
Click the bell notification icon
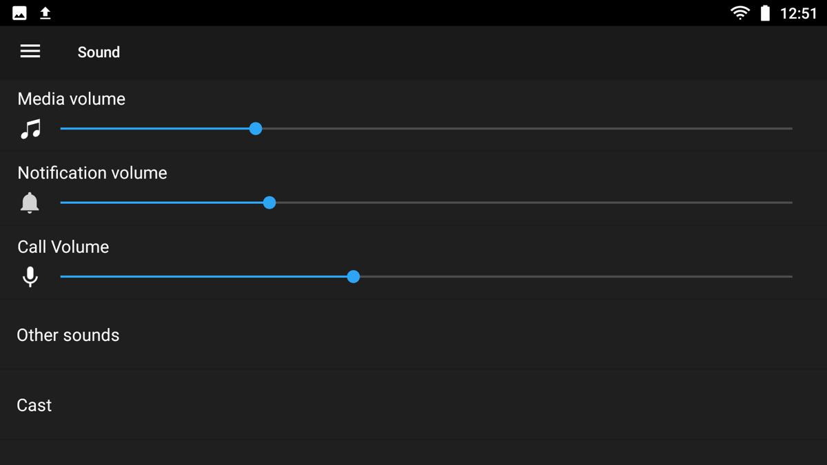pos(30,203)
